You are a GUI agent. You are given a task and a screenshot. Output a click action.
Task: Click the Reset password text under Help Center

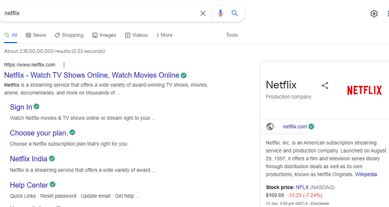58,196
